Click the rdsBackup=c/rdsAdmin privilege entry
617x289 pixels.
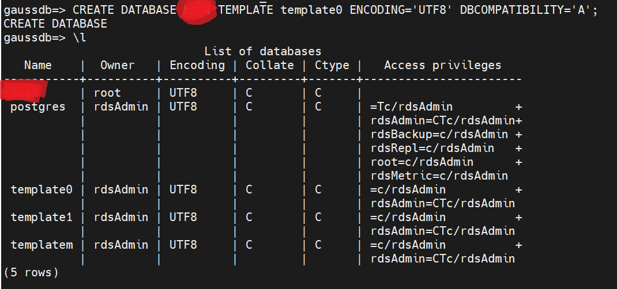pos(439,135)
